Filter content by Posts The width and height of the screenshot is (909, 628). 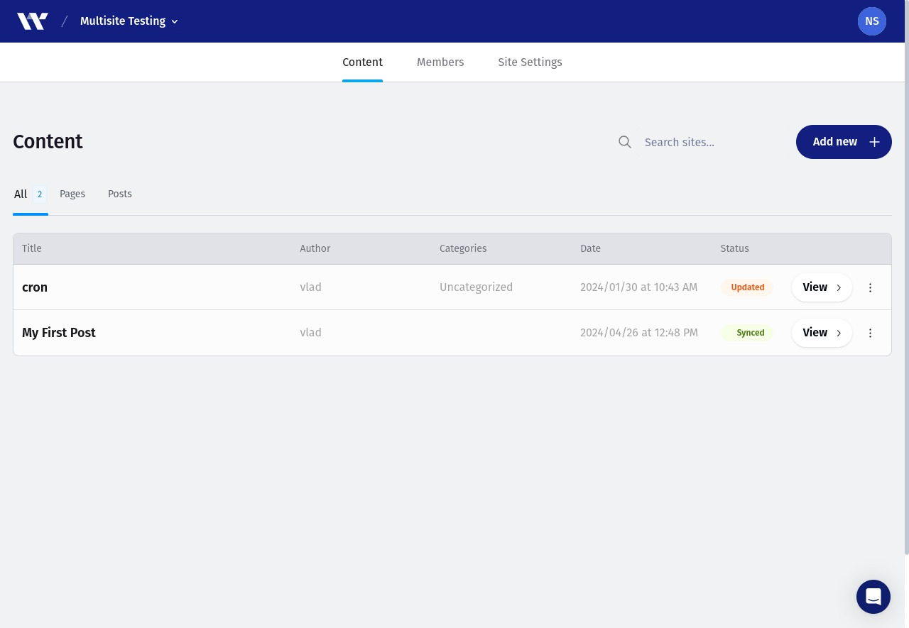(x=120, y=194)
